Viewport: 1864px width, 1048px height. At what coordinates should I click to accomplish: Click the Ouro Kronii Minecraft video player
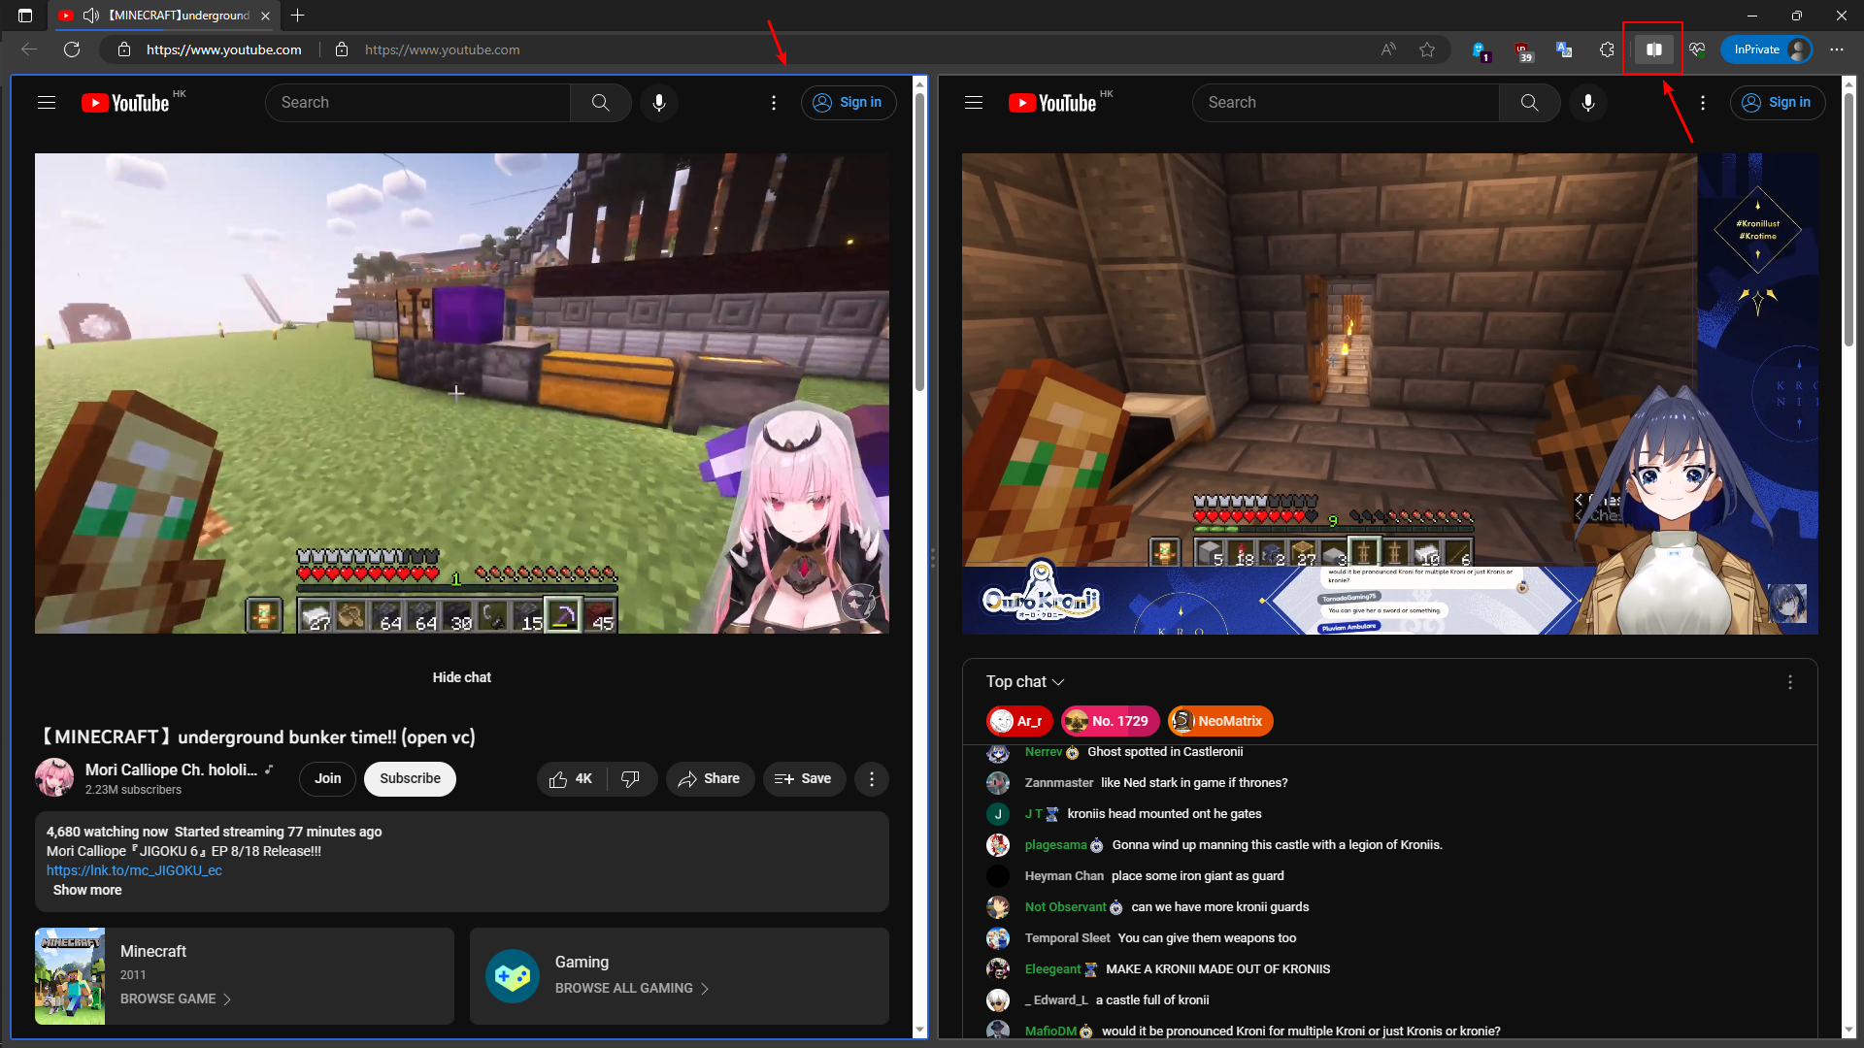point(1390,393)
